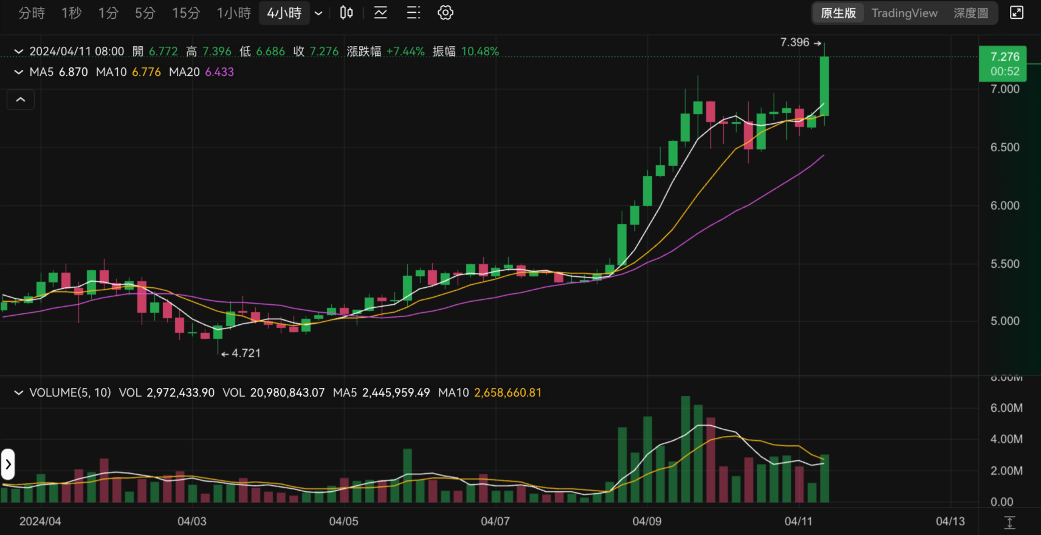This screenshot has width=1041, height=535.
Task: Click the 2024/04/11 08:00 candle timestamp
Action: (77, 52)
